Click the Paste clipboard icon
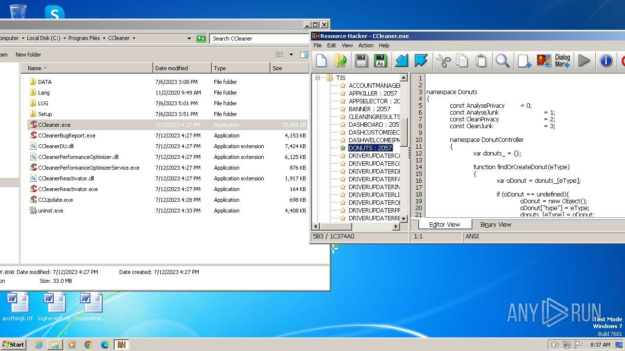625x351 pixels. point(481,60)
